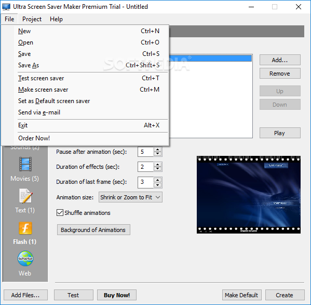
Task: Click the application monitor icon in title bar
Action: (6, 7)
